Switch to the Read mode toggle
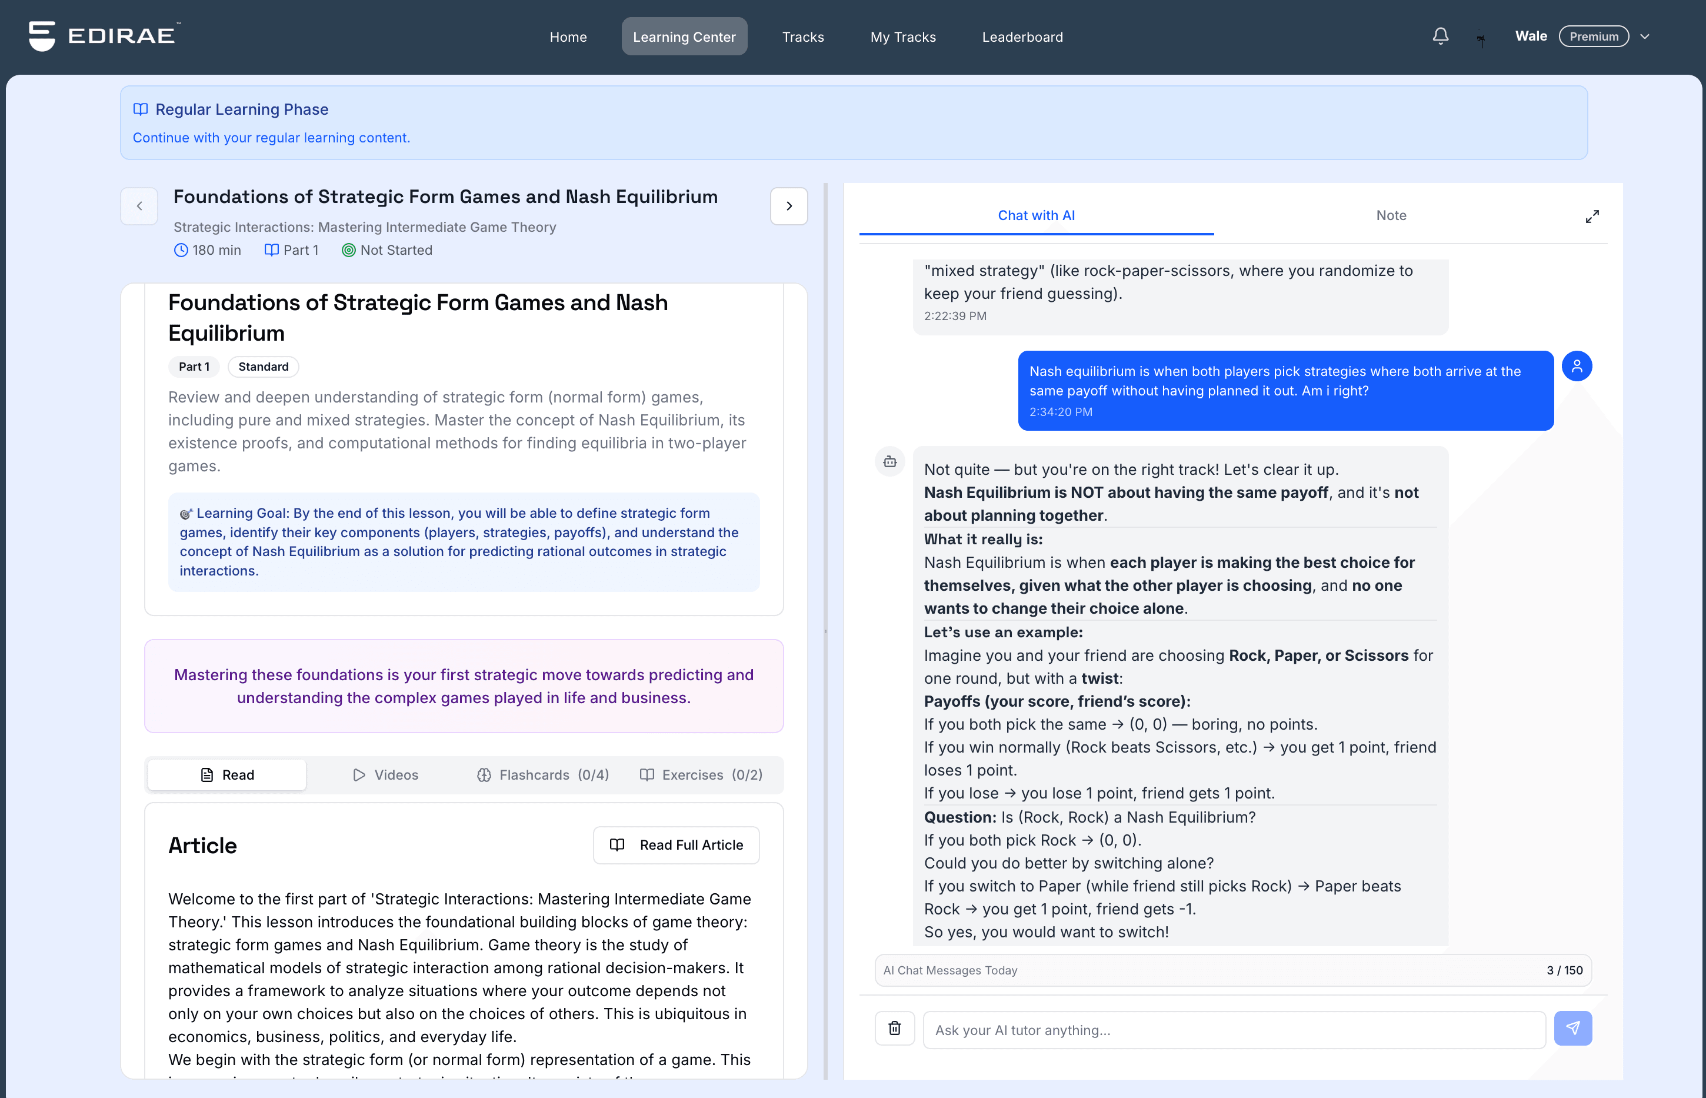The width and height of the screenshot is (1706, 1098). pos(226,775)
